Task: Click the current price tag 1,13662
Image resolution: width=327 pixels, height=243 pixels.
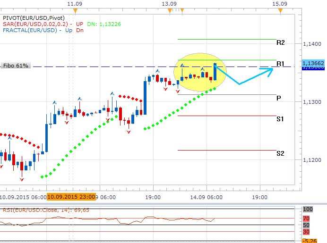Action: pyautogui.click(x=312, y=63)
